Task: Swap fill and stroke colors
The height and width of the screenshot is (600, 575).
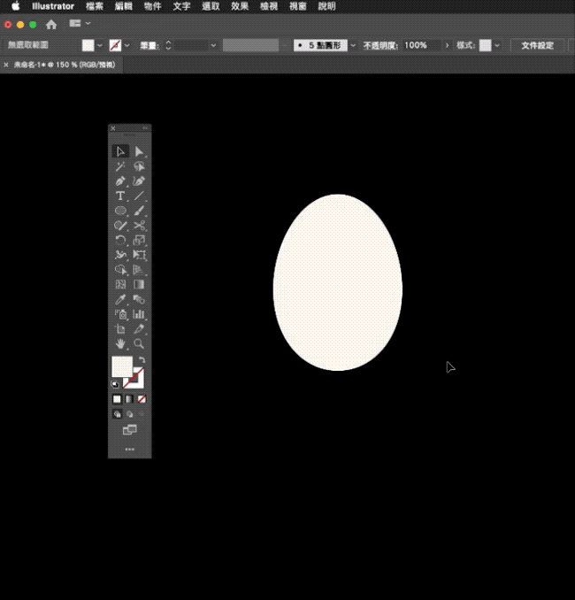Action: [x=142, y=359]
